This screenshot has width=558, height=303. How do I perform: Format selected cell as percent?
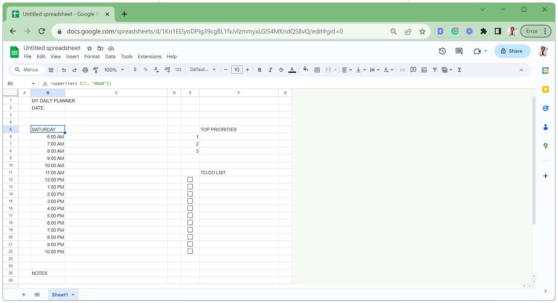(146, 69)
